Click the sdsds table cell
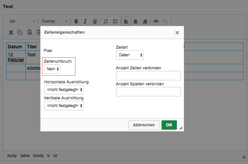This screenshot has height=164, width=248. point(33,68)
